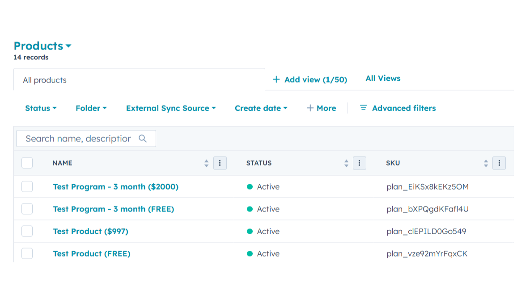Open the Test Product (FREE) record

pyautogui.click(x=92, y=253)
